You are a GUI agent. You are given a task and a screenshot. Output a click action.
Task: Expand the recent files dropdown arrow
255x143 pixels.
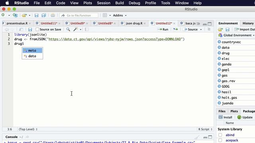coord(29,15)
